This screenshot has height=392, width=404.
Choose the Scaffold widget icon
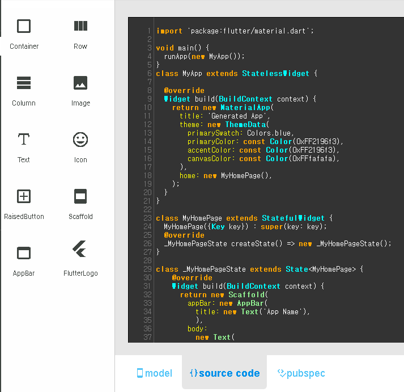80,196
